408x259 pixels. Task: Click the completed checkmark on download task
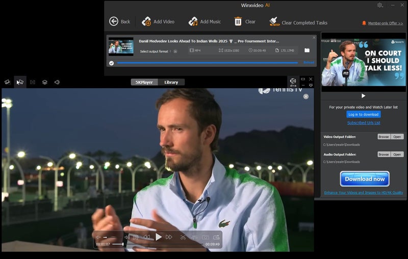tap(111, 63)
